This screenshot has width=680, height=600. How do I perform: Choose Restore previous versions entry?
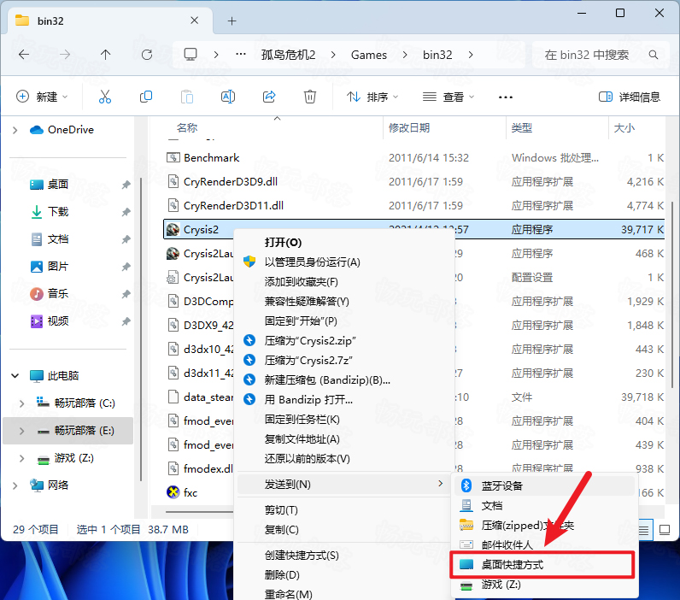[x=307, y=459]
